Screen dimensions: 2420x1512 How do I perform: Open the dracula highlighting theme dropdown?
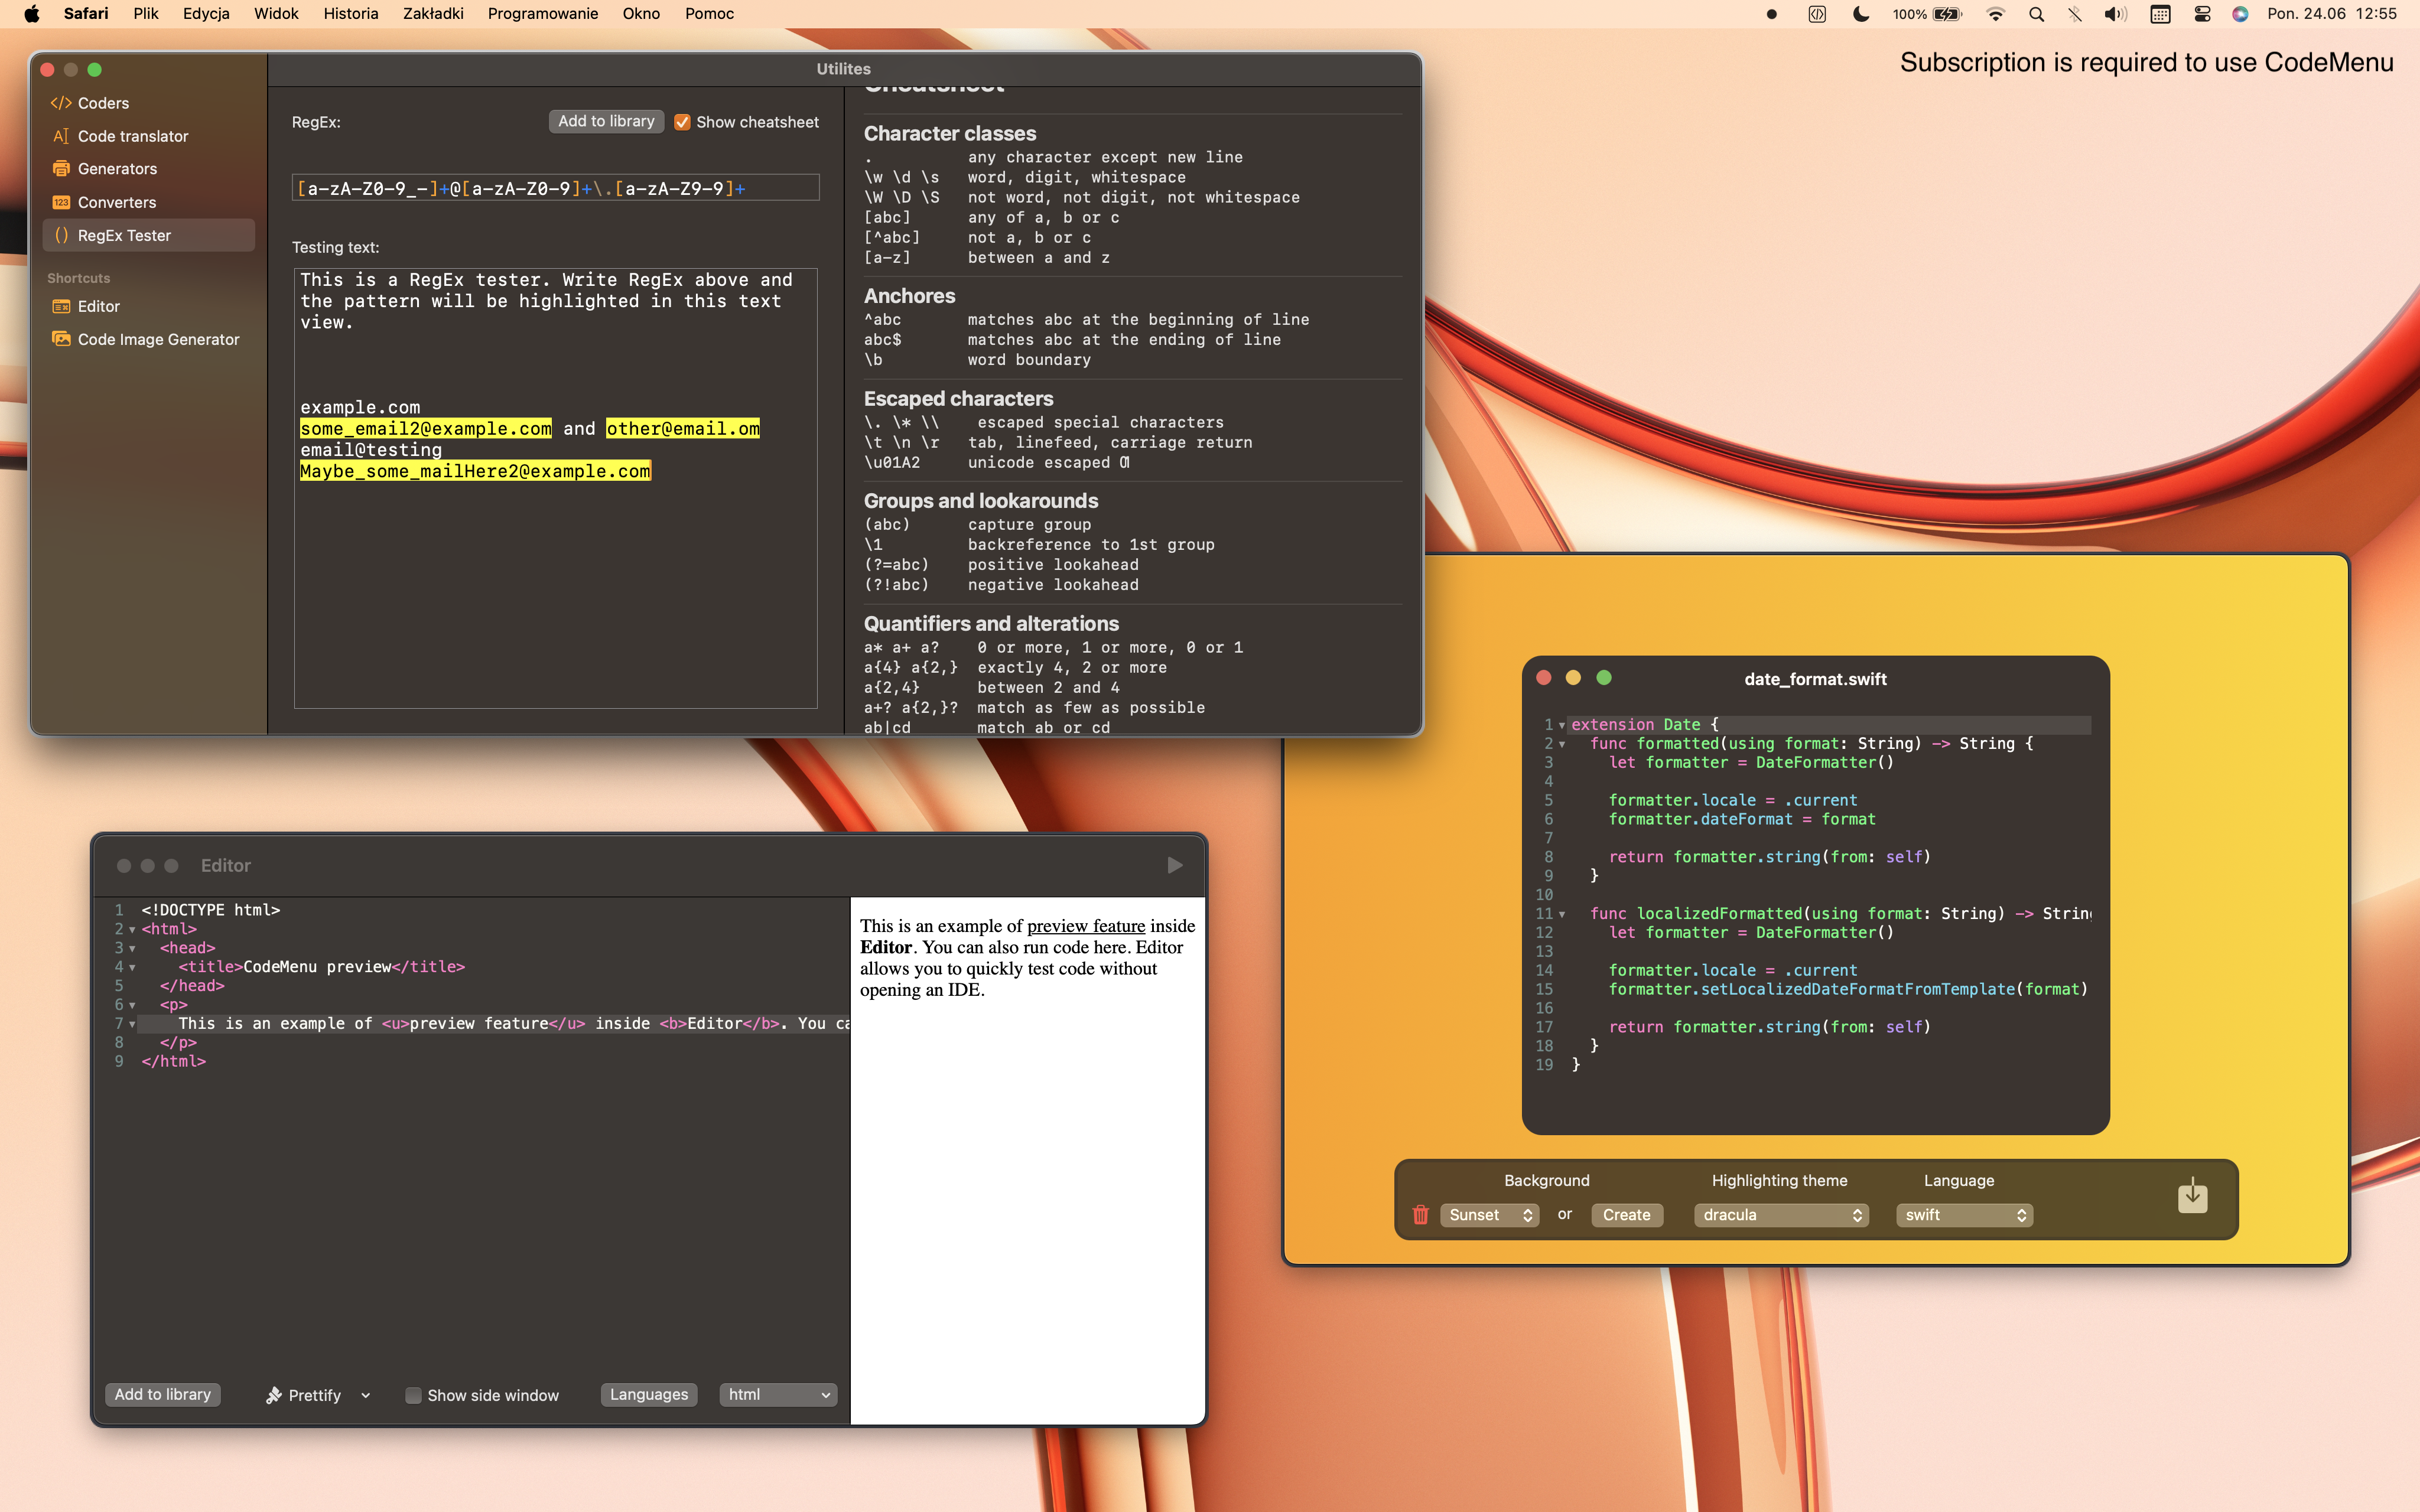tap(1781, 1215)
